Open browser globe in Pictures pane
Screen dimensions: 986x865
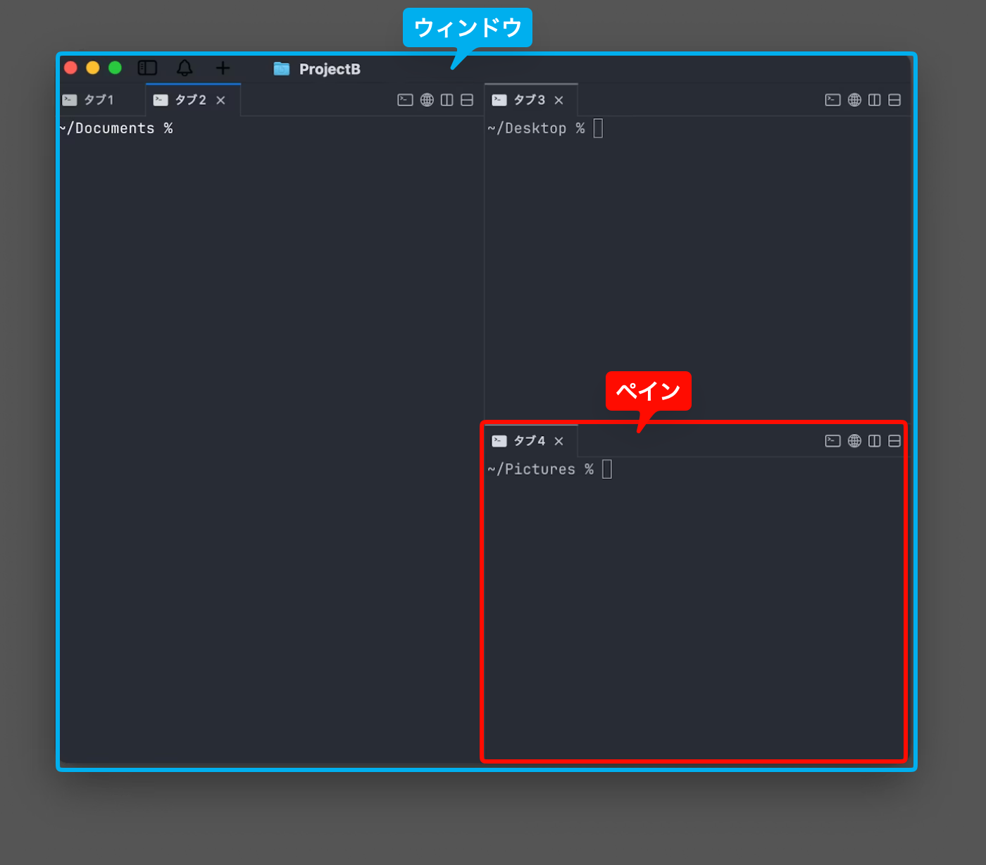click(854, 441)
